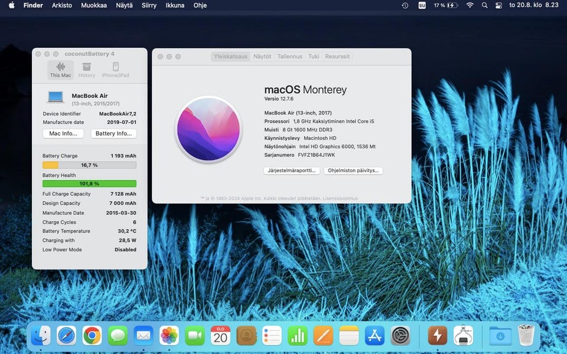Open the Ikkuna menu
Image resolution: width=567 pixels, height=354 pixels.
pos(175,5)
